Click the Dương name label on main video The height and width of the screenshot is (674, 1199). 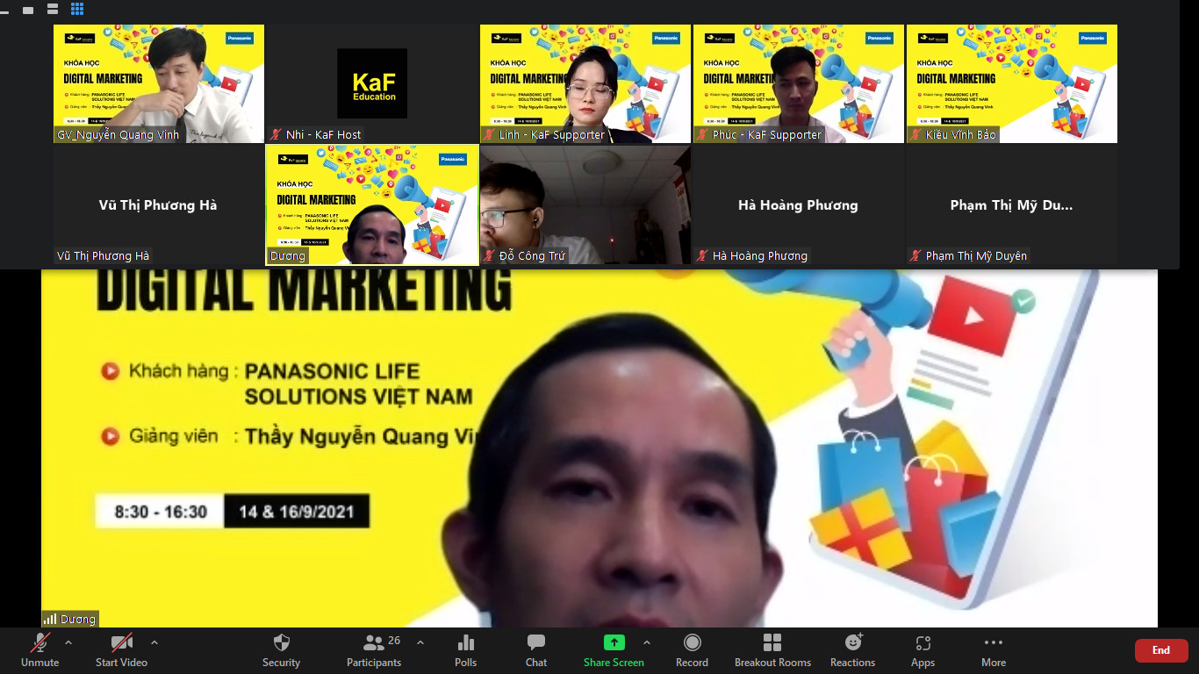point(78,619)
